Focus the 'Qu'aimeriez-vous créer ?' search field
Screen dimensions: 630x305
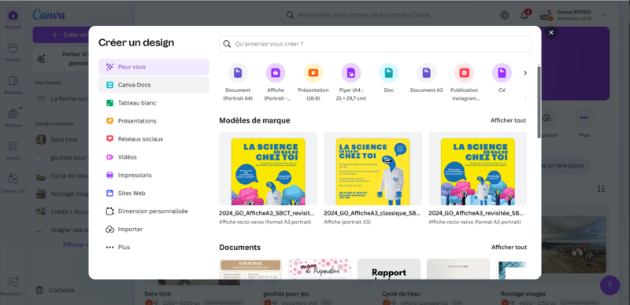click(x=376, y=44)
